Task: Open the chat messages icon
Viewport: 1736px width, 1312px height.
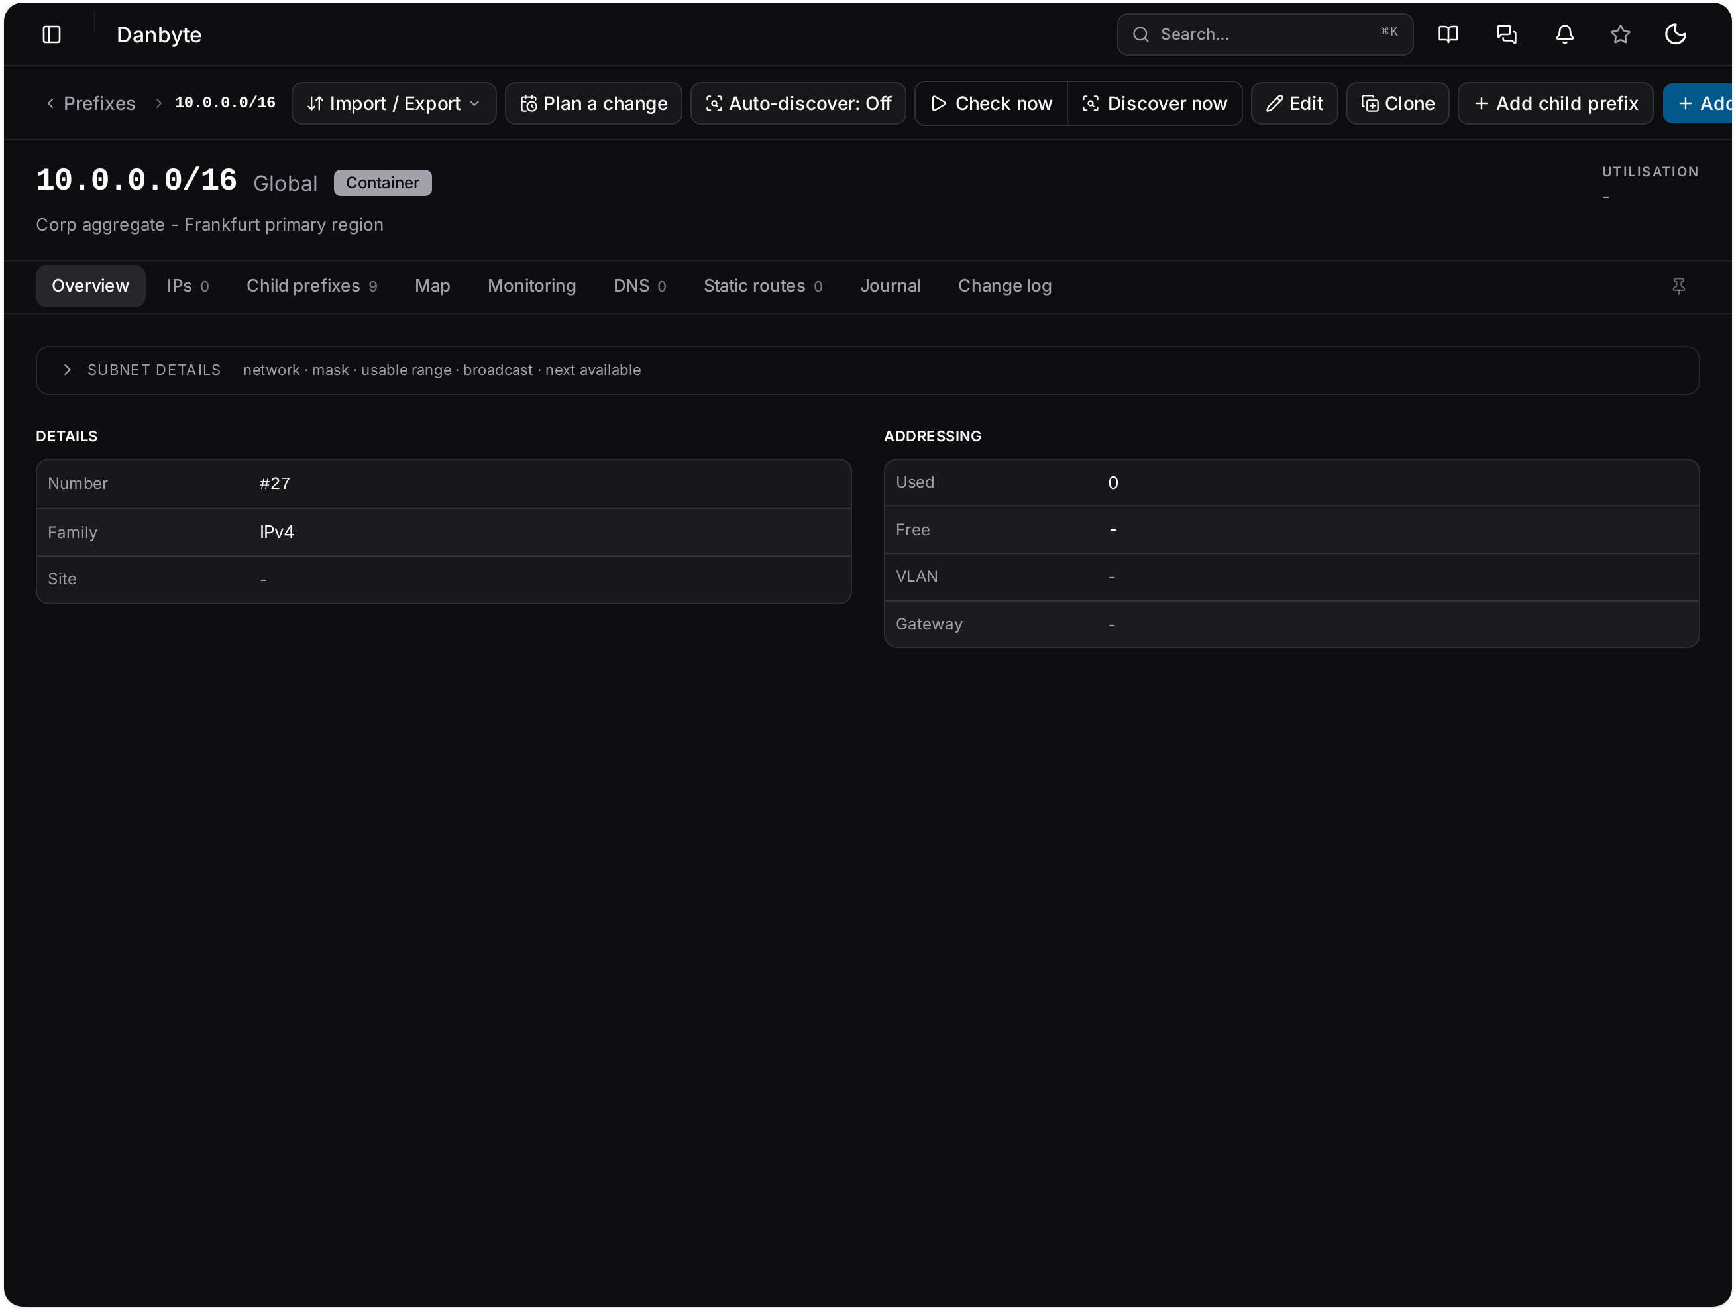Action: (x=1506, y=34)
